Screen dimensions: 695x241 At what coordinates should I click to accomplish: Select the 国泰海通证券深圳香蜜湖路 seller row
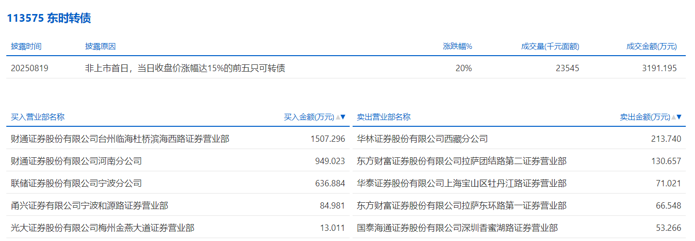point(457,228)
